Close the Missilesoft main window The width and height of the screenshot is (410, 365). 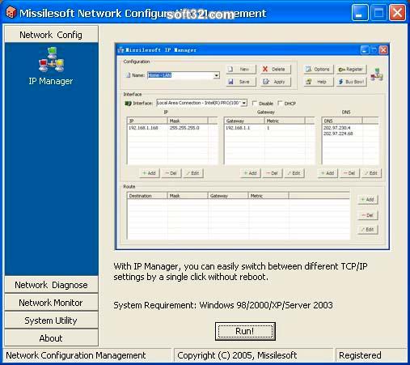pos(397,13)
